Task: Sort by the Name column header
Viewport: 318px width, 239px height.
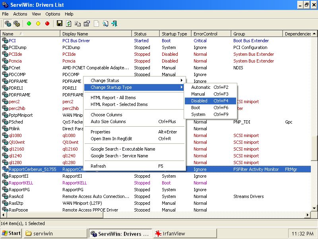Action: [30, 34]
